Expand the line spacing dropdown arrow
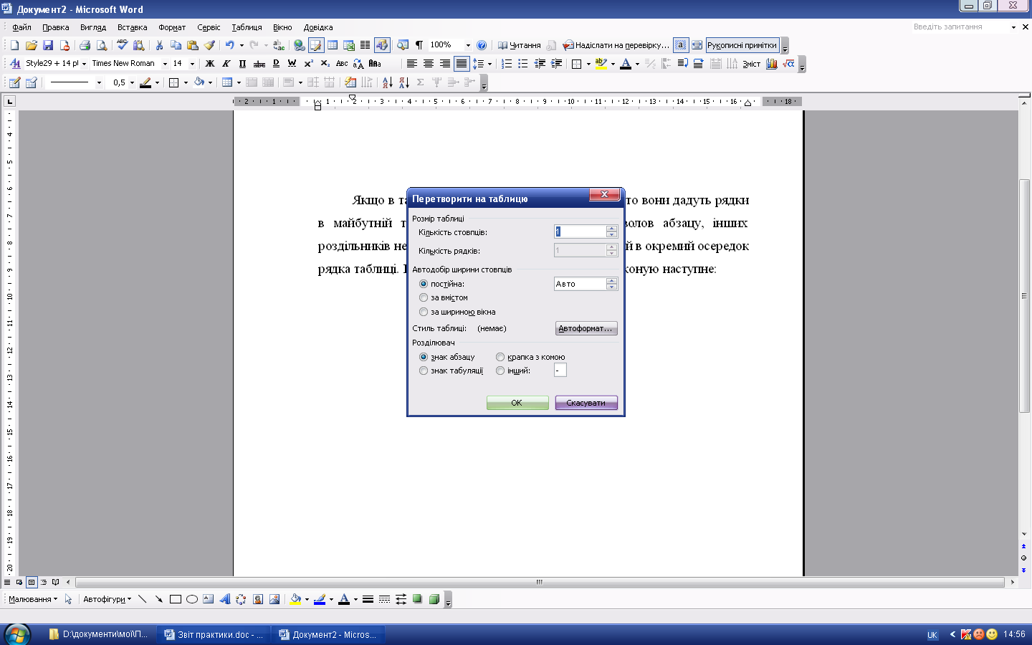The image size is (1032, 645). click(x=489, y=64)
